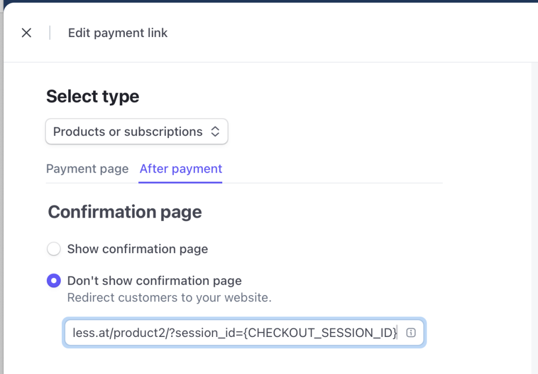Click the session_id parameter in the URL field
538x374 pixels.
(x=205, y=333)
